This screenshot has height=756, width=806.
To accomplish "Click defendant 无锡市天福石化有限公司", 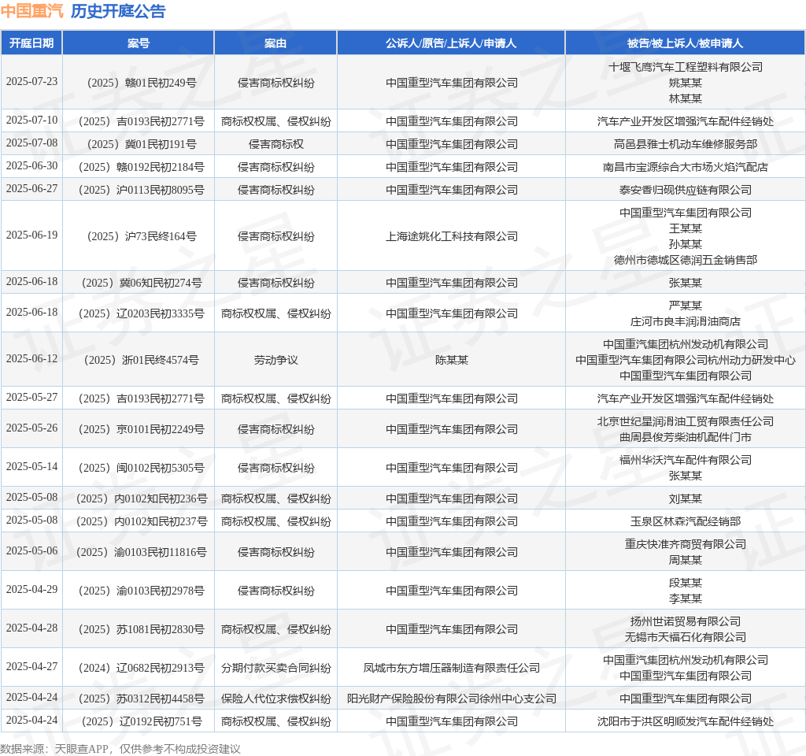I will pyautogui.click(x=686, y=637).
